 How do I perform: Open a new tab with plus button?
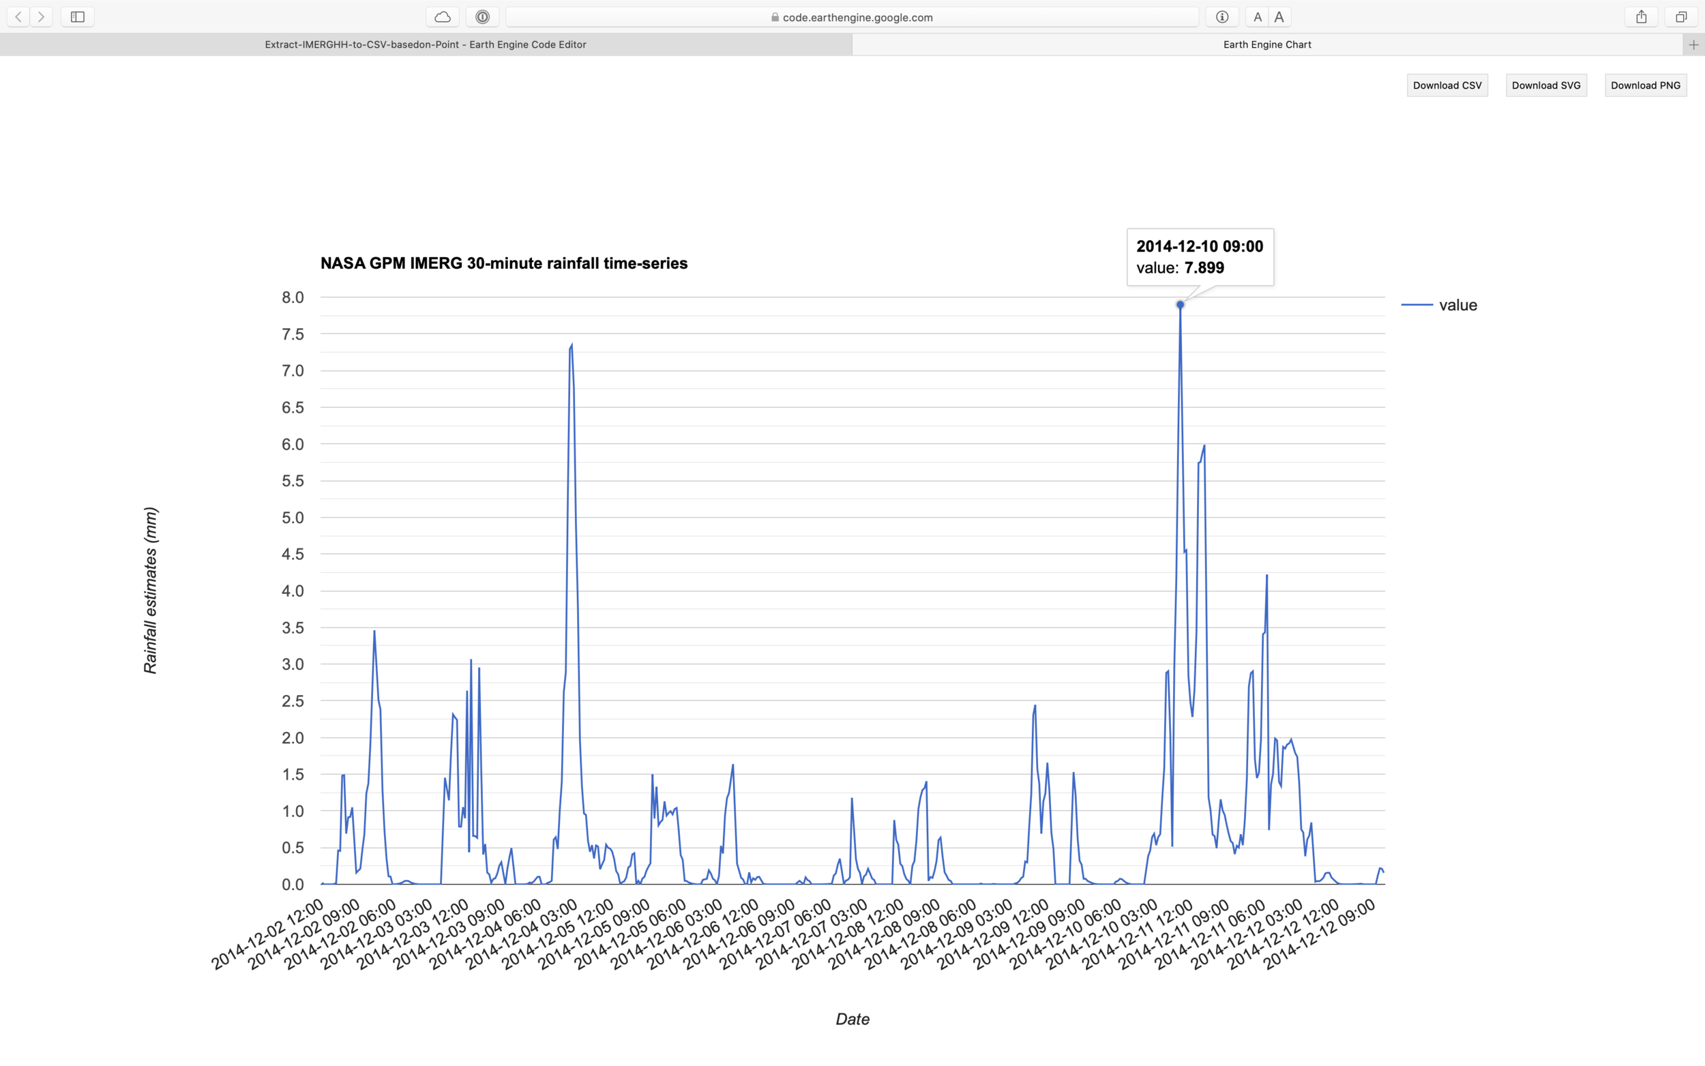1693,44
